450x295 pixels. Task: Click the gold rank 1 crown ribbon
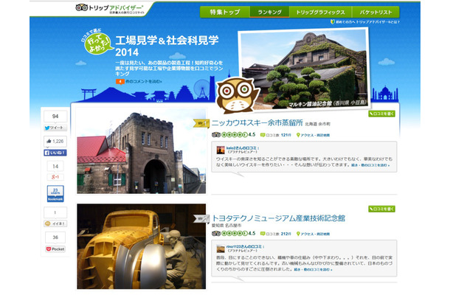(x=201, y=123)
